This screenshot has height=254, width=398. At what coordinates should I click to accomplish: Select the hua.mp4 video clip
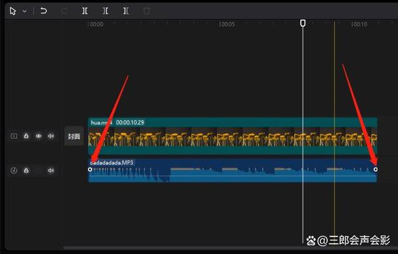[233, 136]
